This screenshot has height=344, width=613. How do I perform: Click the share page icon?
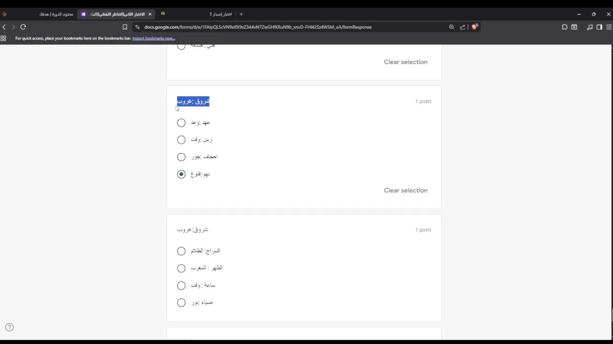(463, 27)
